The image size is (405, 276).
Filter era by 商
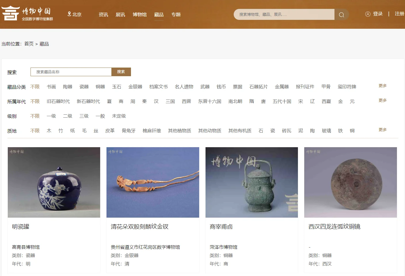pyautogui.click(x=121, y=101)
